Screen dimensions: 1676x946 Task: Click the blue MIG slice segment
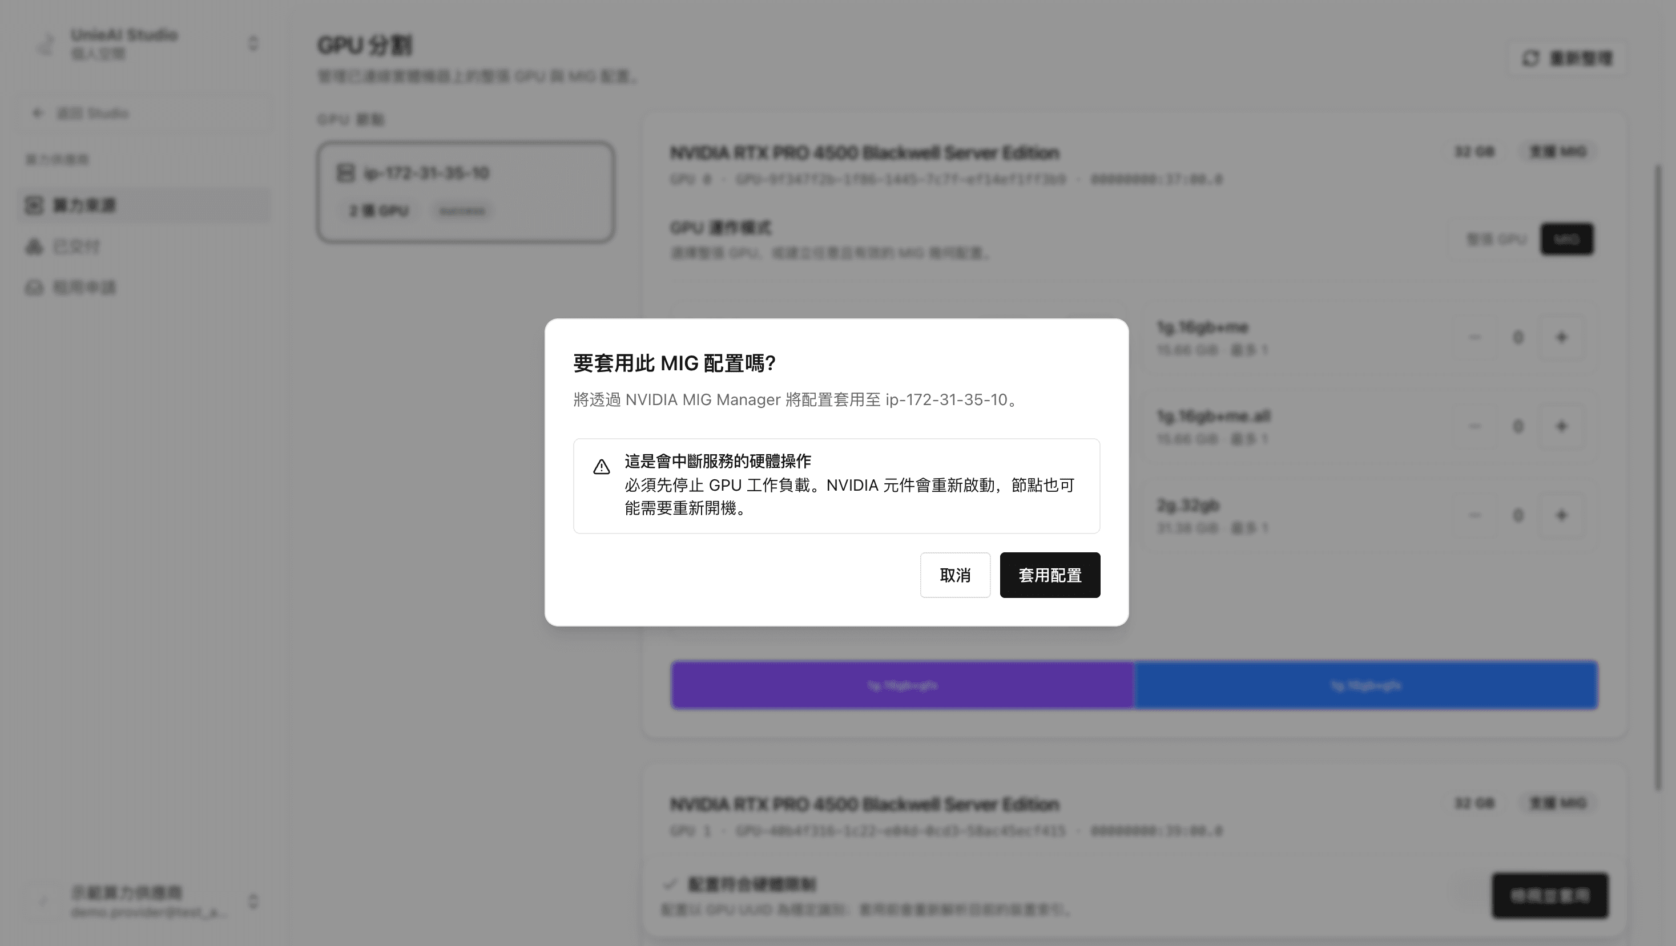(1365, 685)
